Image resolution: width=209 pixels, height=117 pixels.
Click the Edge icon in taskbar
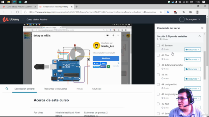pos(14,2)
